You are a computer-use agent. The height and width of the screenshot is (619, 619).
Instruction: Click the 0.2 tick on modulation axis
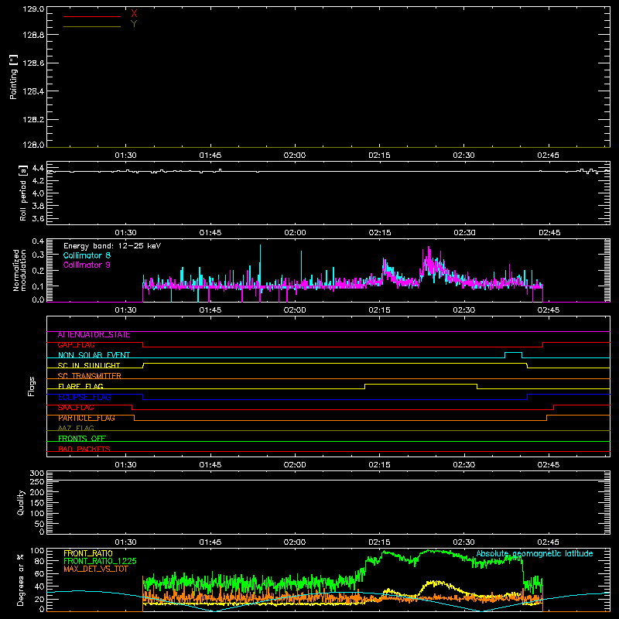point(38,270)
